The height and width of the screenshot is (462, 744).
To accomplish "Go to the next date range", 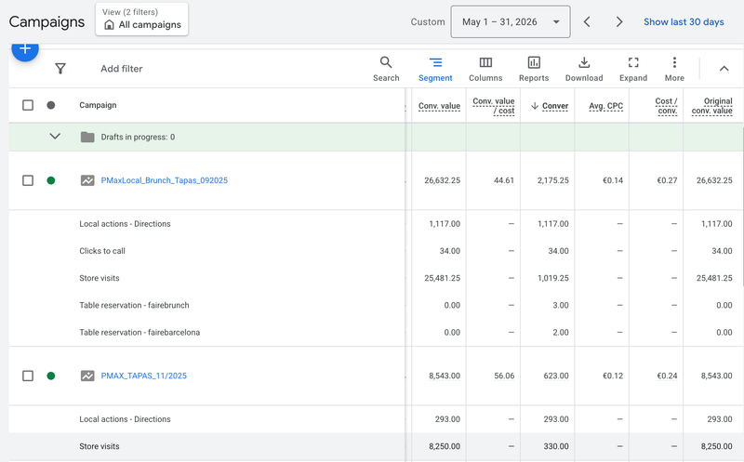I will coord(618,21).
